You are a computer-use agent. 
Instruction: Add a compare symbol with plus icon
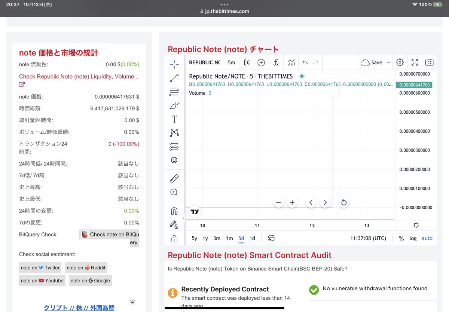pos(261,62)
